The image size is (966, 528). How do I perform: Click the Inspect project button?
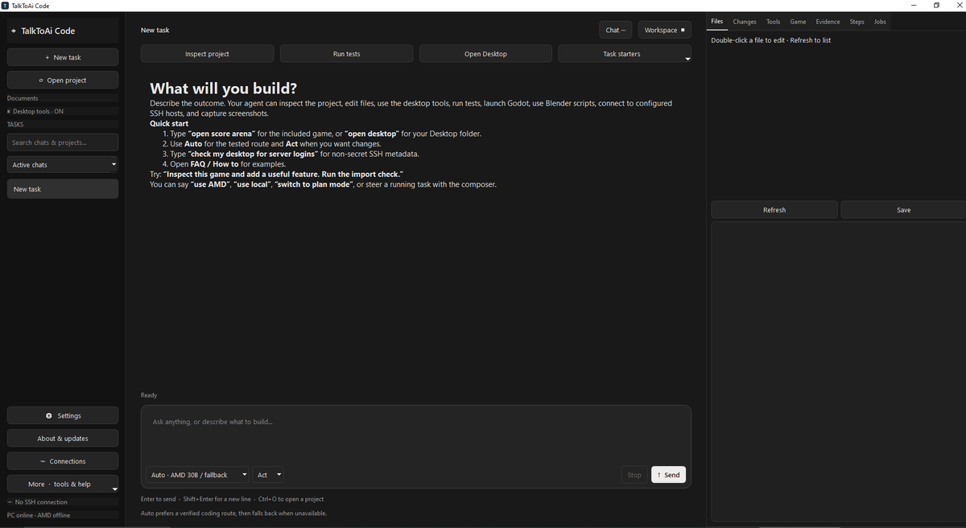[207, 54]
